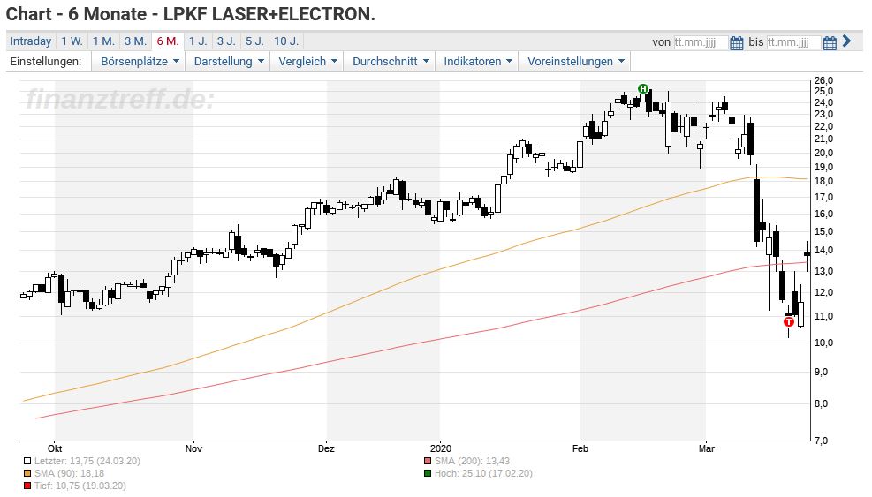Select the 1 J. timeframe tab
The width and height of the screenshot is (872, 497).
click(x=197, y=41)
